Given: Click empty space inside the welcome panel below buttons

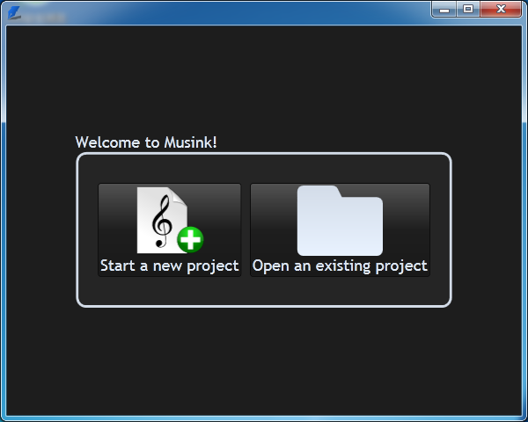Looking at the screenshot, I should point(264,291).
